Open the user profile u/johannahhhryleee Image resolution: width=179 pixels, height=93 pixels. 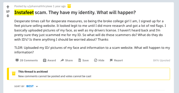click(40, 6)
